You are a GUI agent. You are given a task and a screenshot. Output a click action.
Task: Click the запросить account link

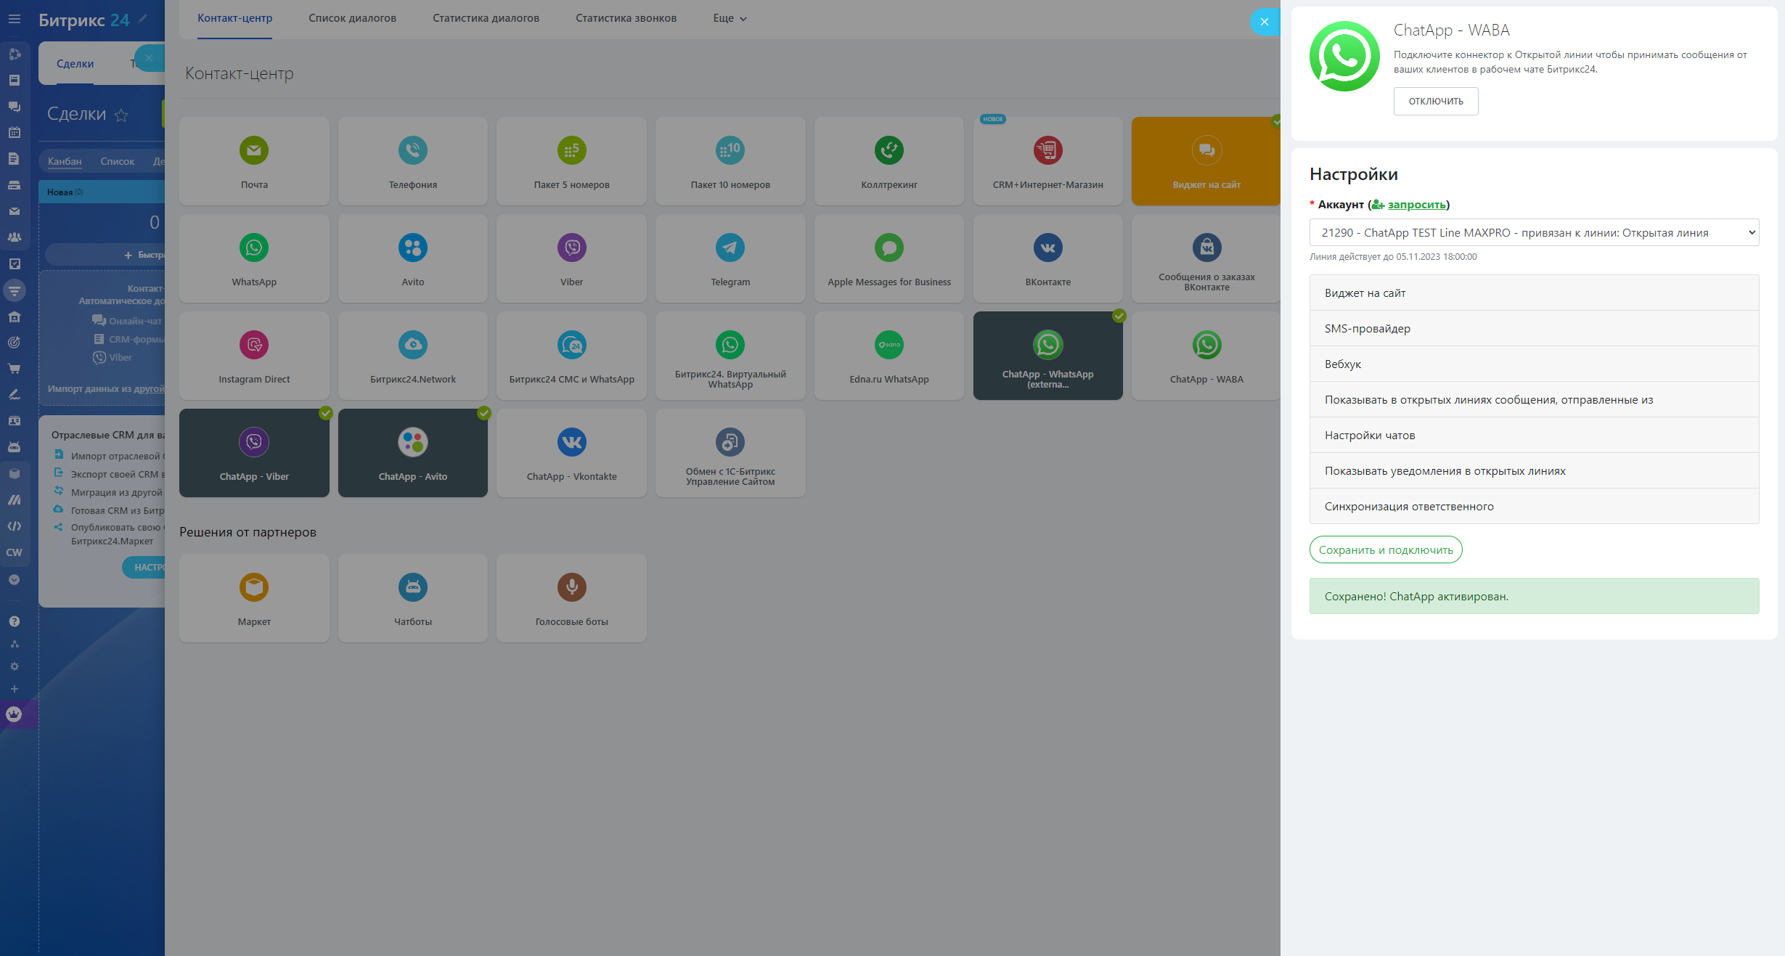[x=1416, y=205]
